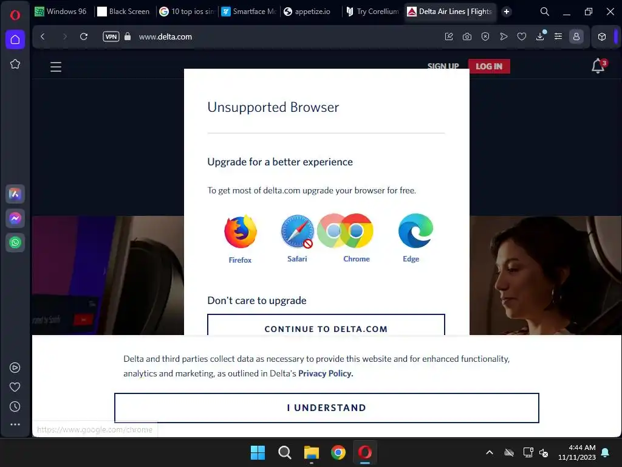Screen dimensions: 622x467
Task: Add page to bookmarks heart in toolbar
Action: (x=522, y=36)
